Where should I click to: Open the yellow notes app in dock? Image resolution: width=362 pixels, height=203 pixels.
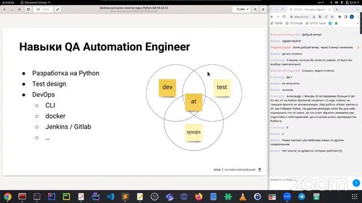click(140, 197)
